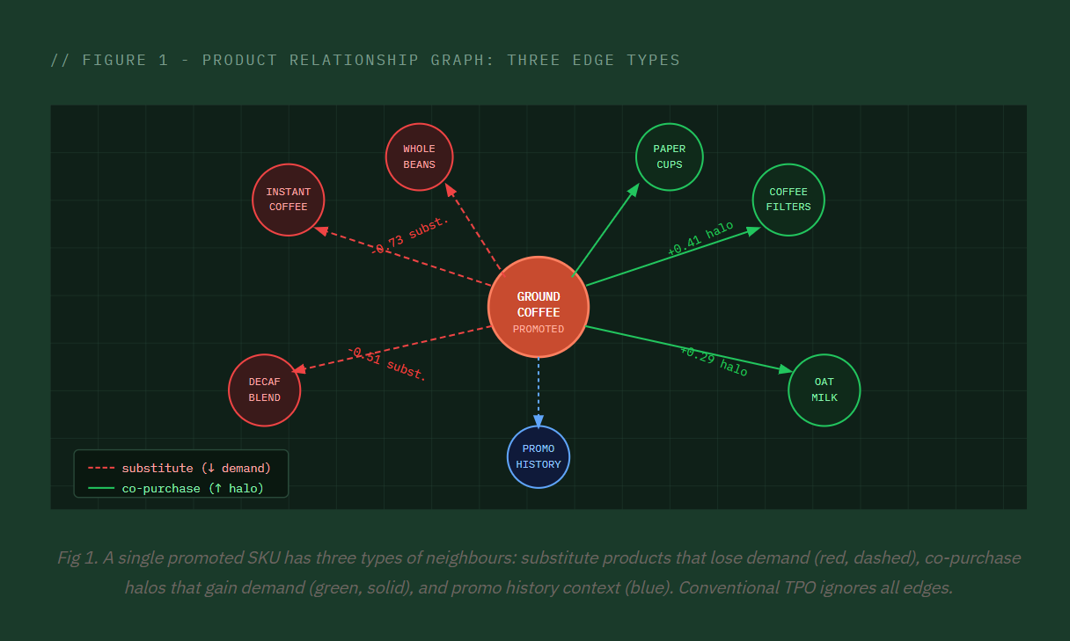The image size is (1070, 641).
Task: Click the -0.73 subst. edge label
Action: point(409,235)
